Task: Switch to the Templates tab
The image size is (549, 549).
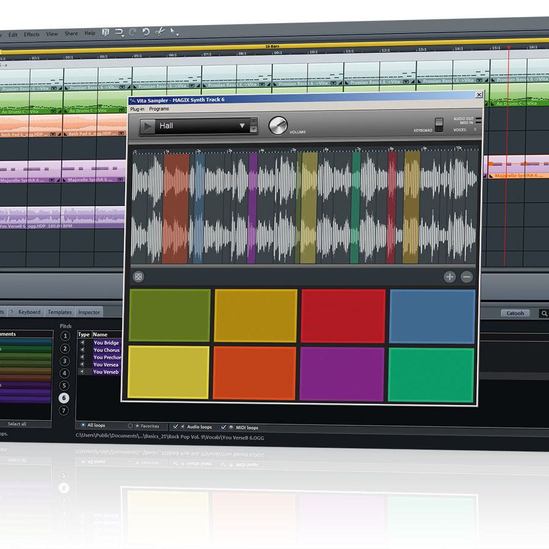Action: pos(60,312)
